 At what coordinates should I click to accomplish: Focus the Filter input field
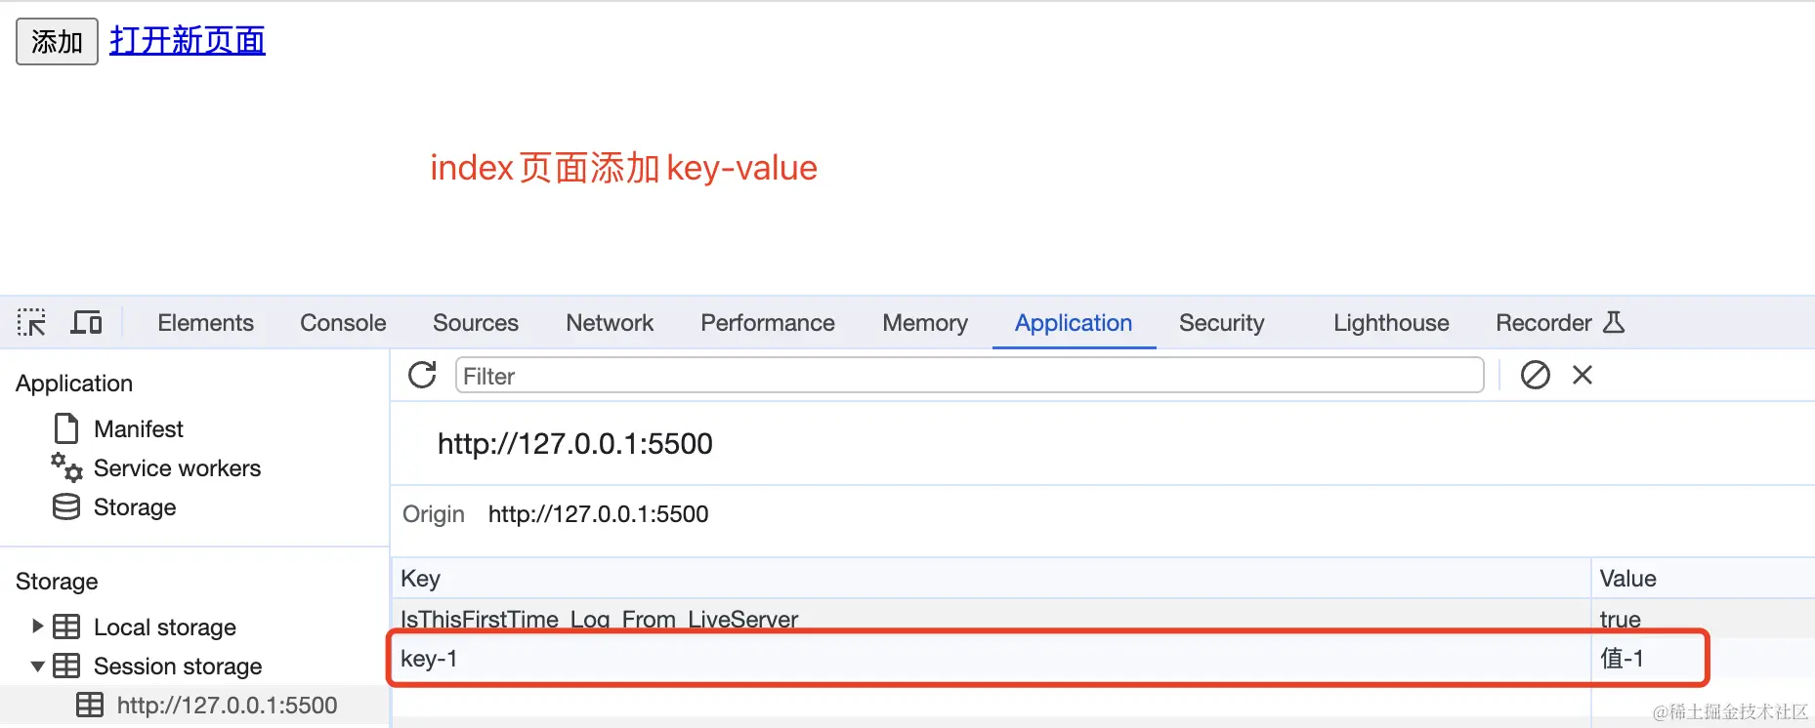pos(968,376)
